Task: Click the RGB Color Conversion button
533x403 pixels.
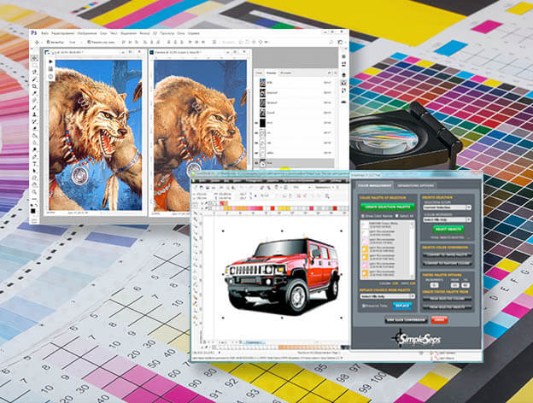Action: (x=407, y=319)
